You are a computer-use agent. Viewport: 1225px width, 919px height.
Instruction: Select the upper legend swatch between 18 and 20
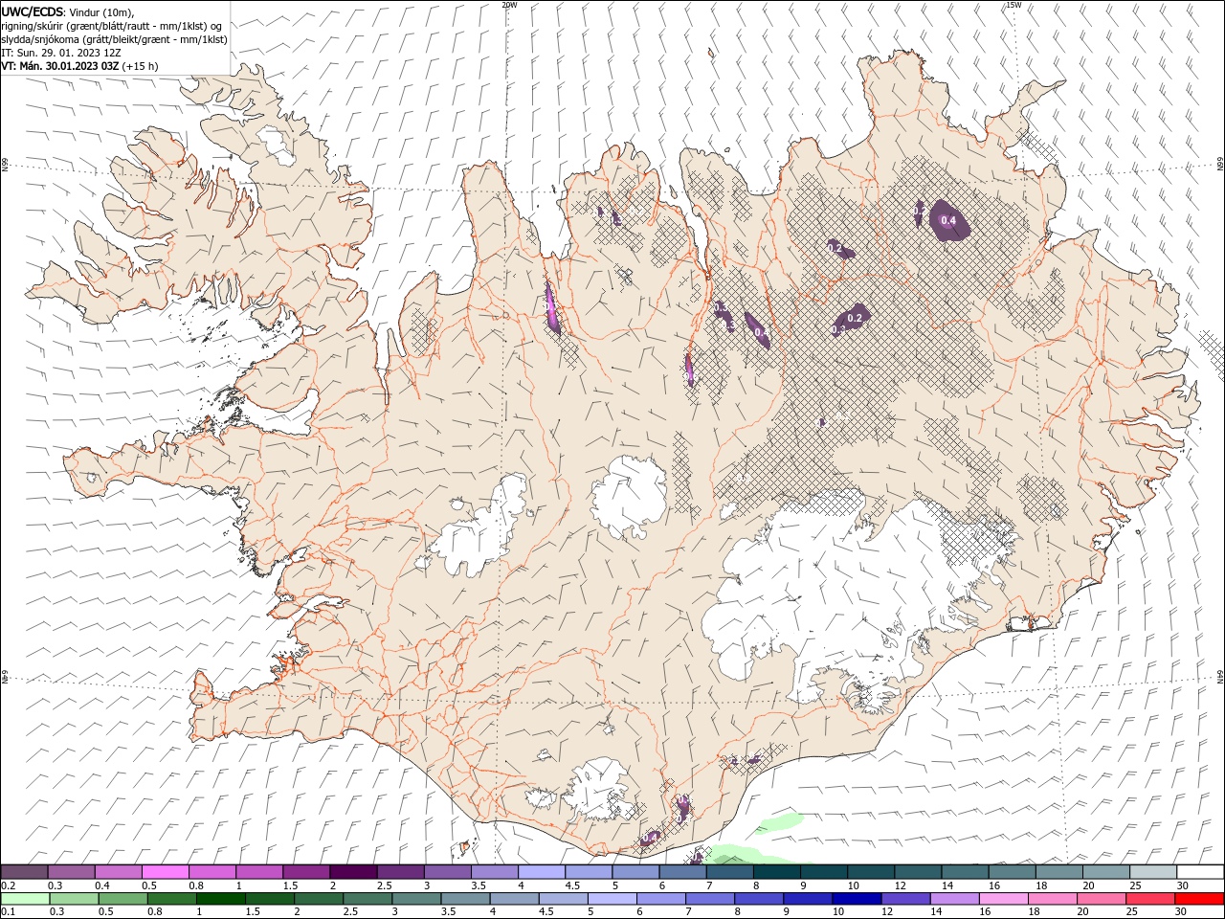[x=1059, y=872]
